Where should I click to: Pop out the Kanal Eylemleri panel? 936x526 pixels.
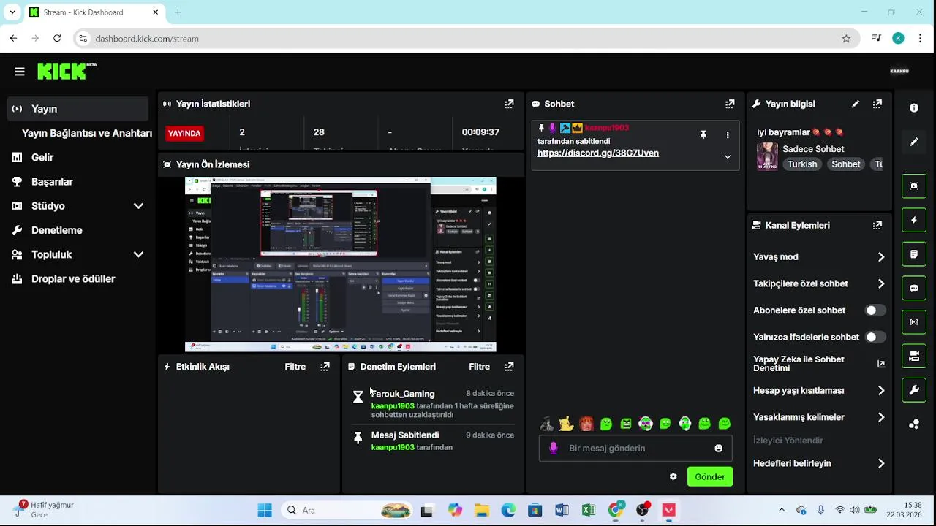pos(877,225)
